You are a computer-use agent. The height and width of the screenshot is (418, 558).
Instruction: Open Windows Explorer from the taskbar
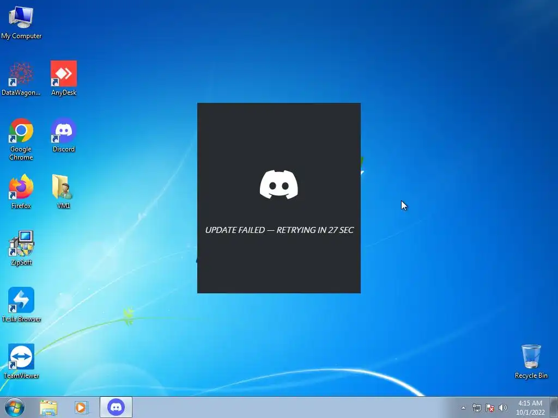tap(48, 408)
